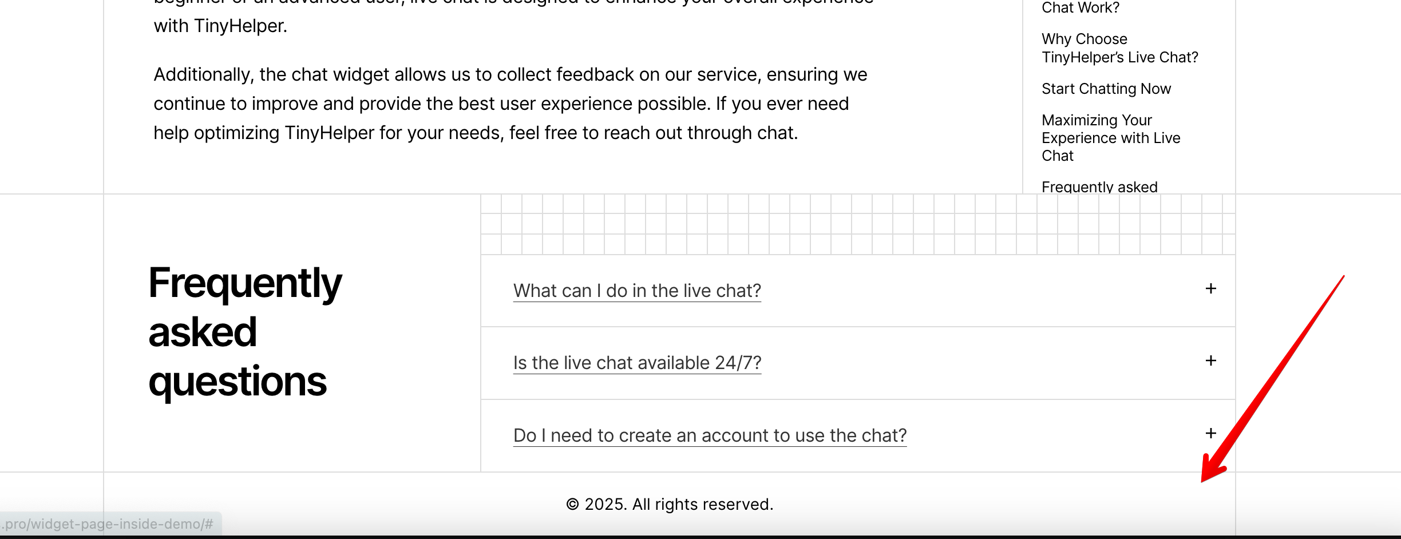
Task: Click the "Frequently asked" sidebar link
Action: (x=1099, y=187)
